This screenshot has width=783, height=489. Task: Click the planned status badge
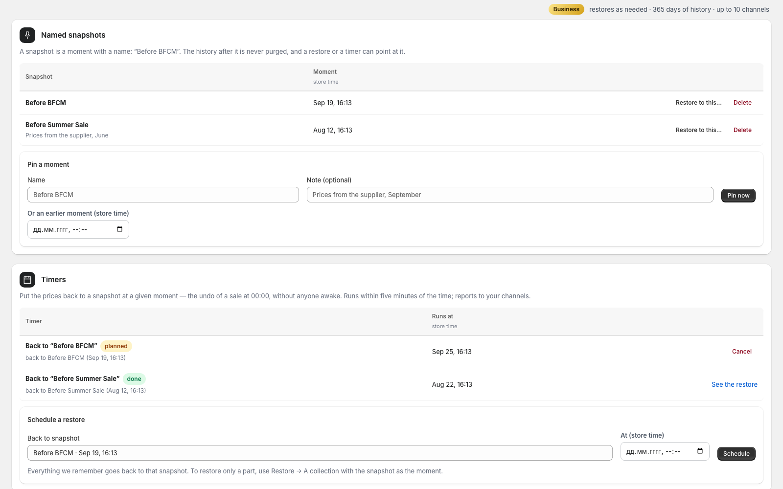pos(116,346)
